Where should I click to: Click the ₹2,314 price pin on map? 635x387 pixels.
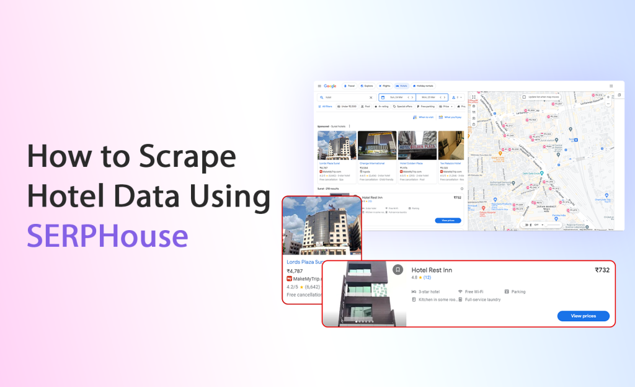[598, 95]
